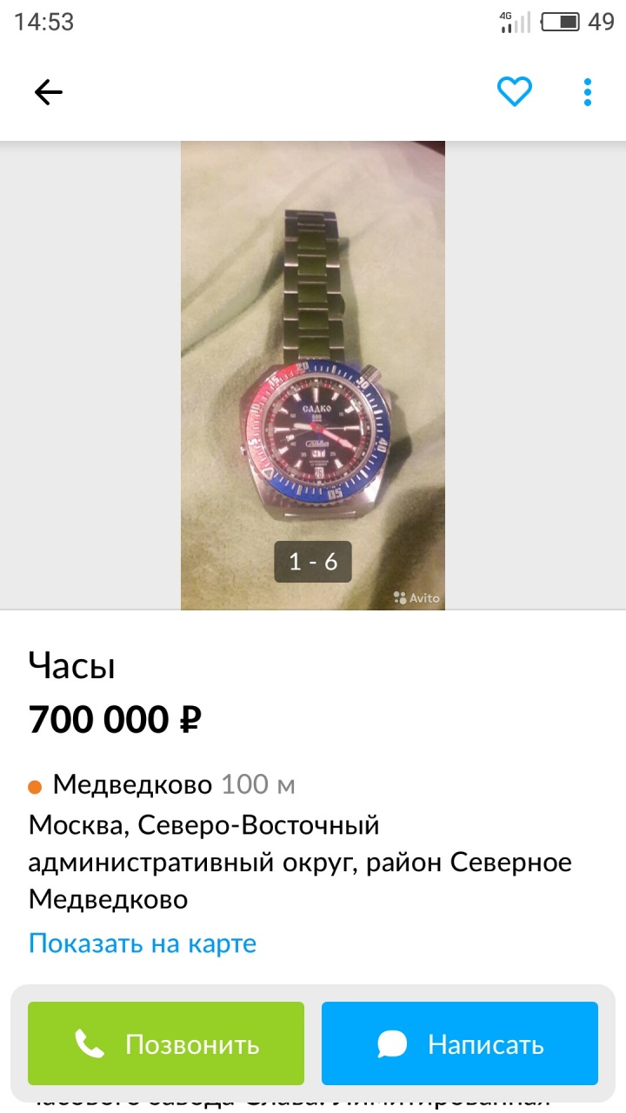The height and width of the screenshot is (1113, 626).
Task: Tap the back arrow icon
Action: 49,92
